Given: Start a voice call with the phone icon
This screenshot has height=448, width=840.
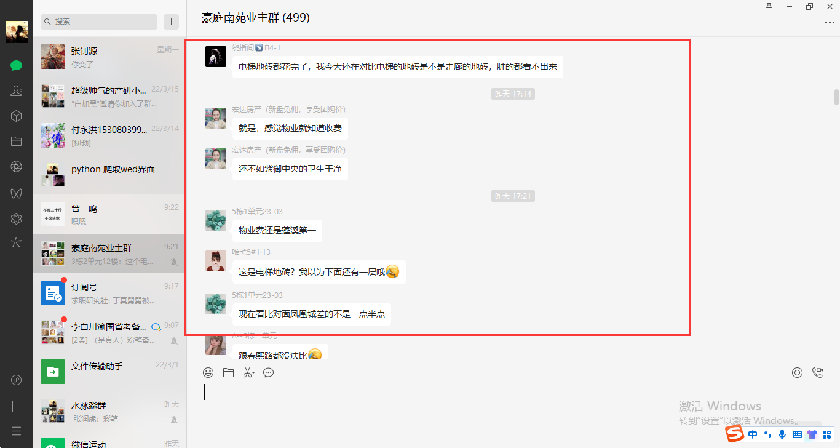Looking at the screenshot, I should click(817, 372).
